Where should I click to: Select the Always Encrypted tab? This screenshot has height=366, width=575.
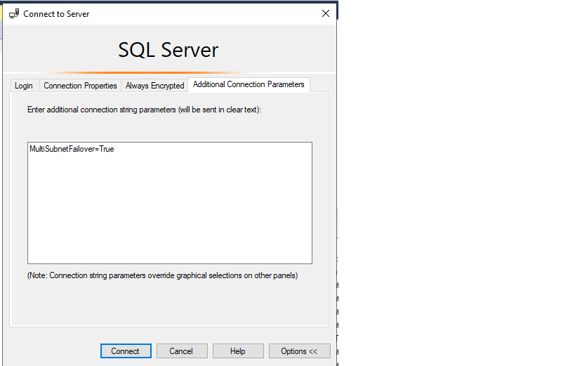click(x=154, y=86)
